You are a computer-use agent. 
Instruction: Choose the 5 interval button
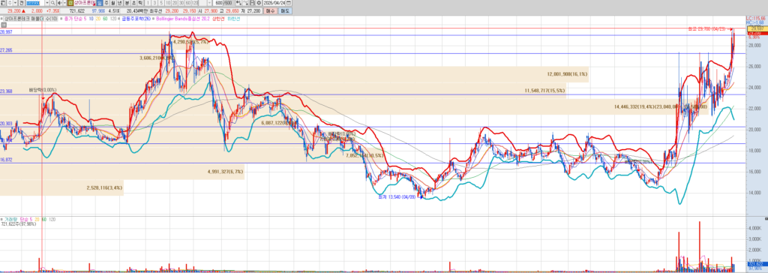point(161,3)
